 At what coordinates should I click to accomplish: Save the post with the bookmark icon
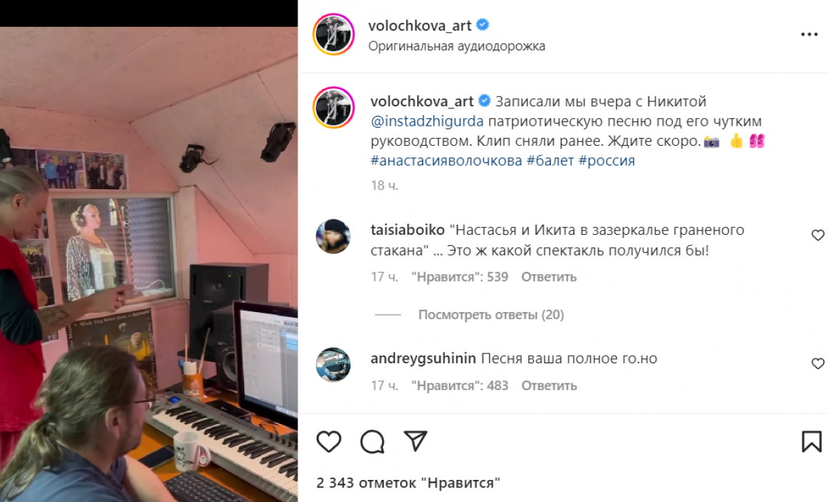click(811, 441)
